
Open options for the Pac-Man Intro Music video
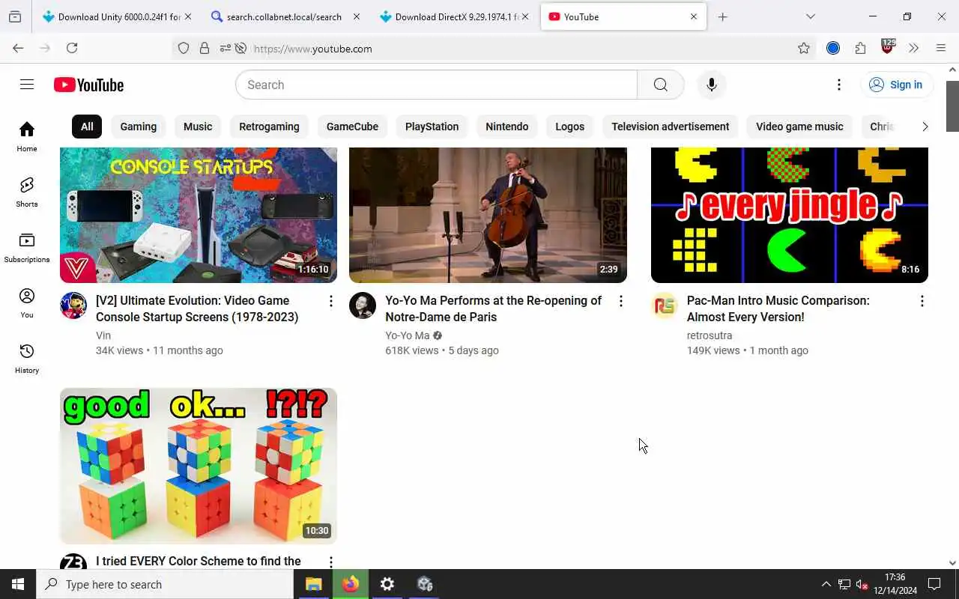(x=922, y=301)
